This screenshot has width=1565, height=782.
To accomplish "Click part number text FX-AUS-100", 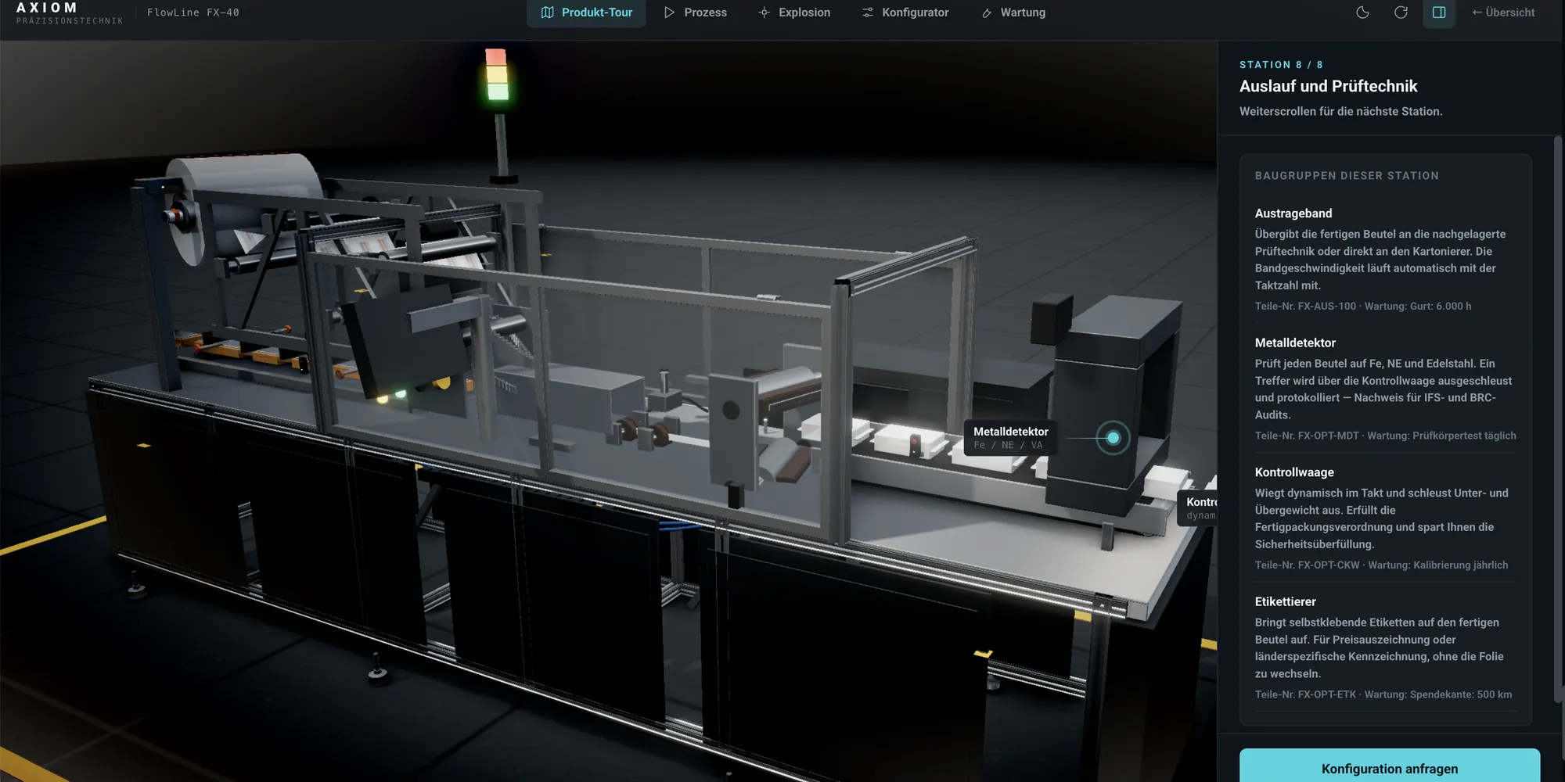I will (1326, 307).
